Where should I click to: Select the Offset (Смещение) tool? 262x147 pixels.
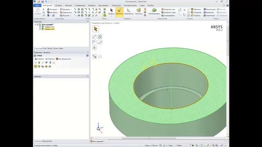click(x=196, y=12)
